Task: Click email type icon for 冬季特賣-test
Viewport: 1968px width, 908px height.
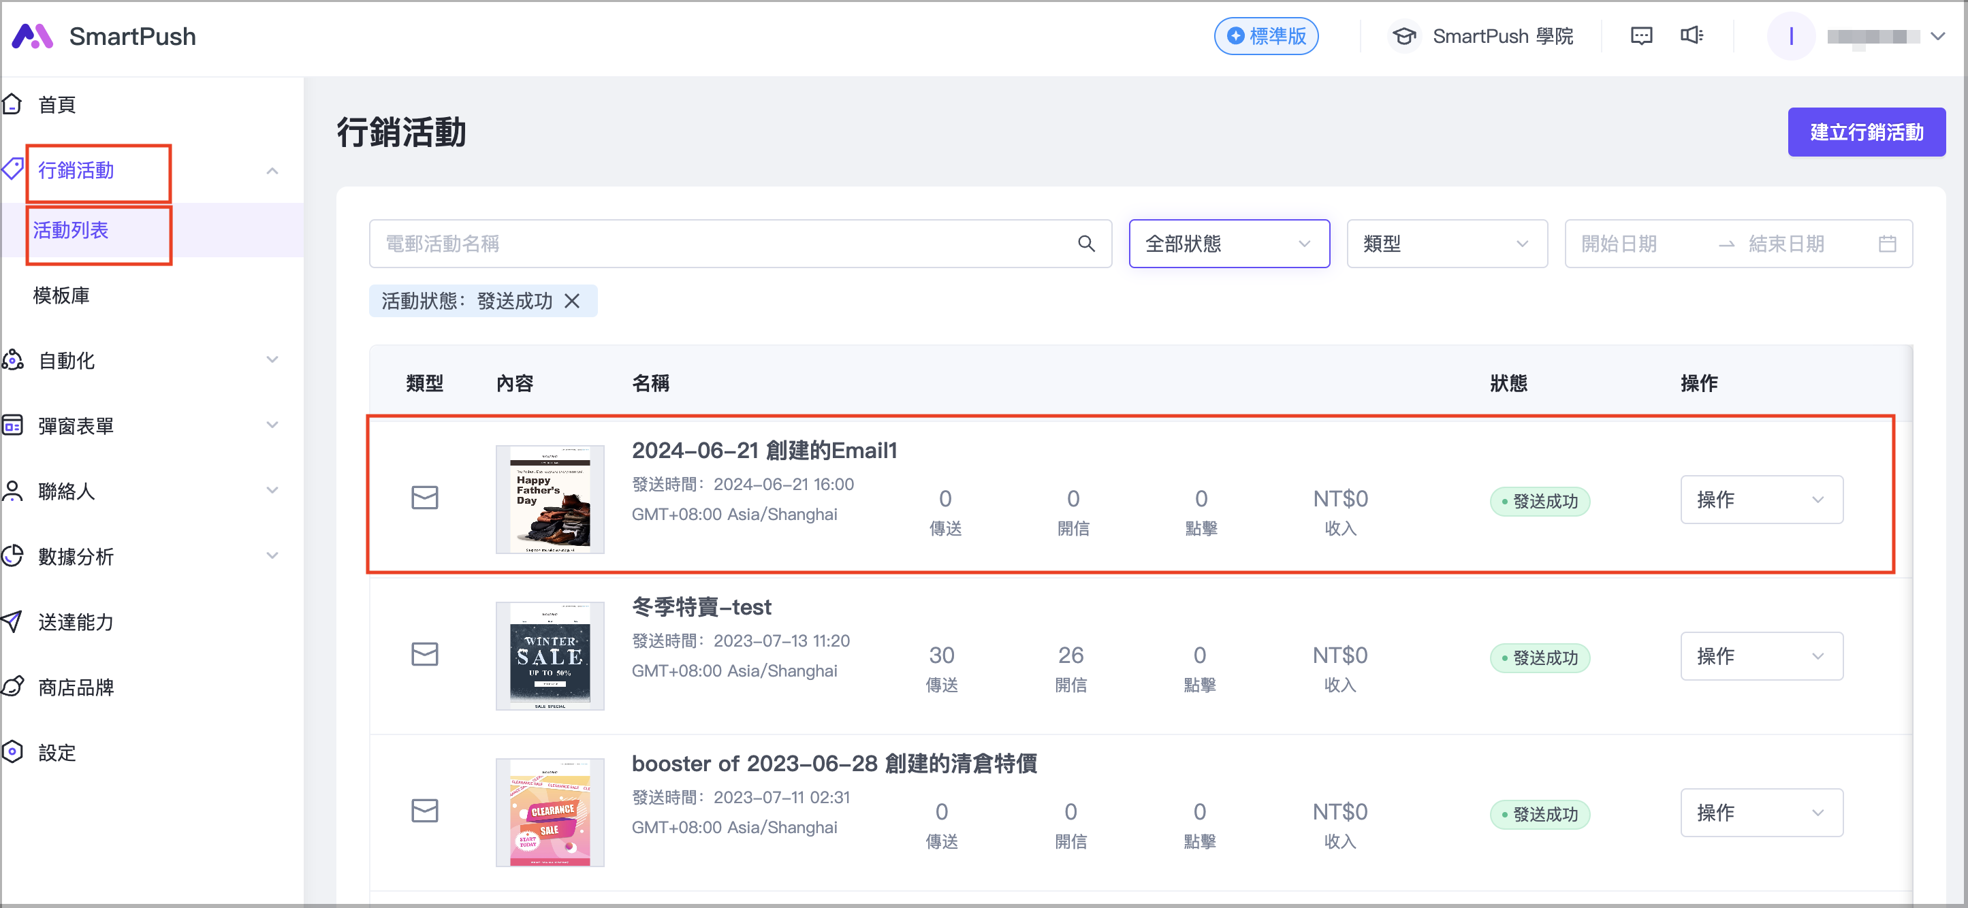Action: (425, 655)
